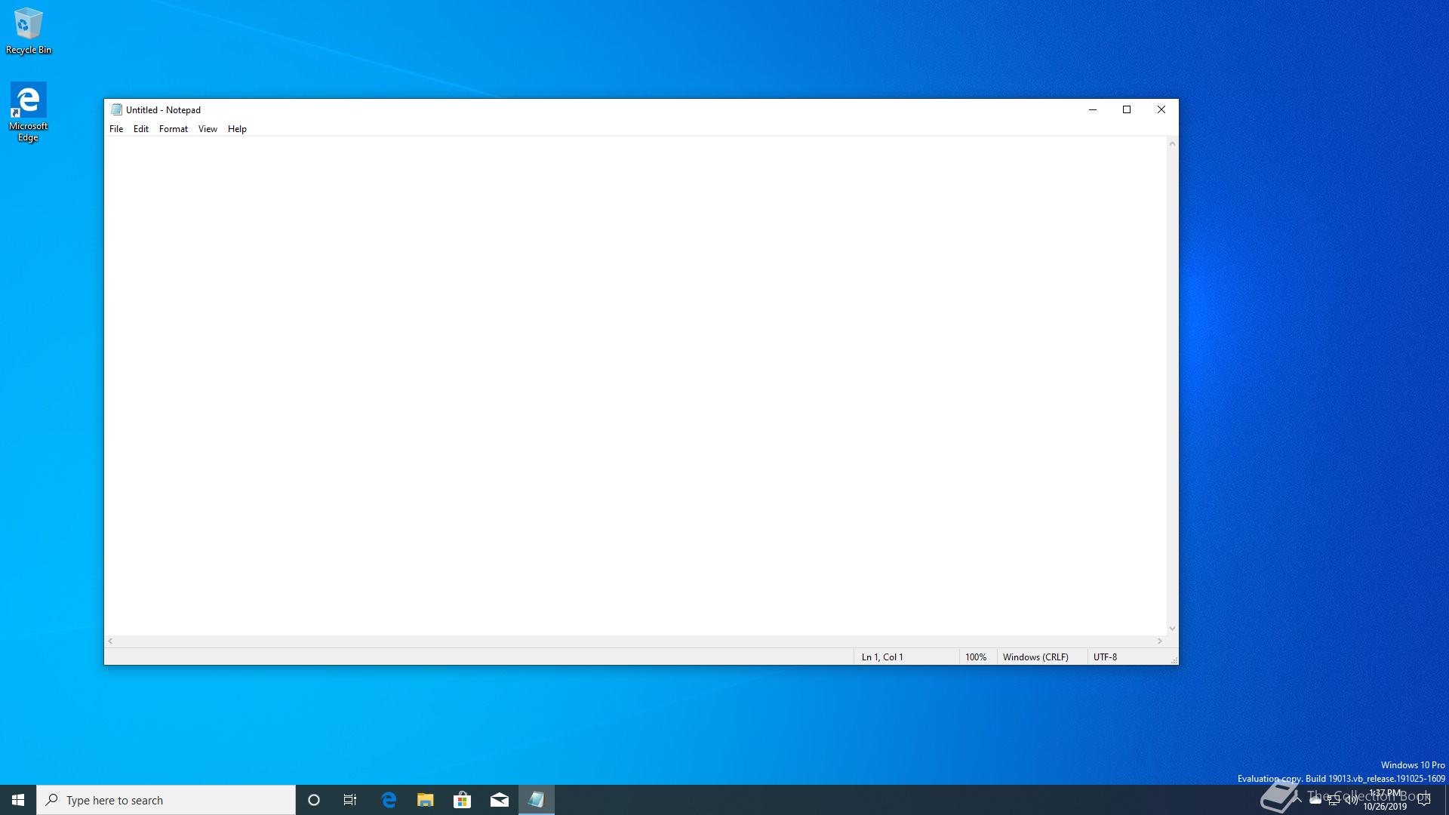The image size is (1449, 815).
Task: Expand hidden system tray icons
Action: 1297,800
